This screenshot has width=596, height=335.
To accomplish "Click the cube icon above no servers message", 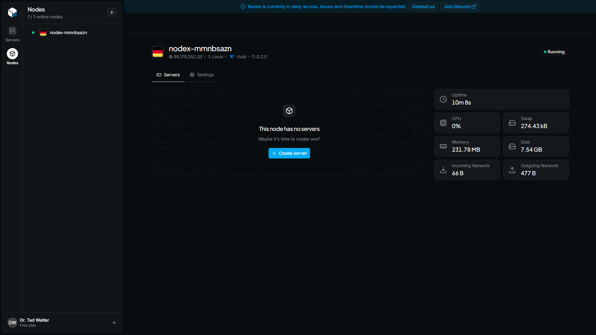I will pos(289,111).
